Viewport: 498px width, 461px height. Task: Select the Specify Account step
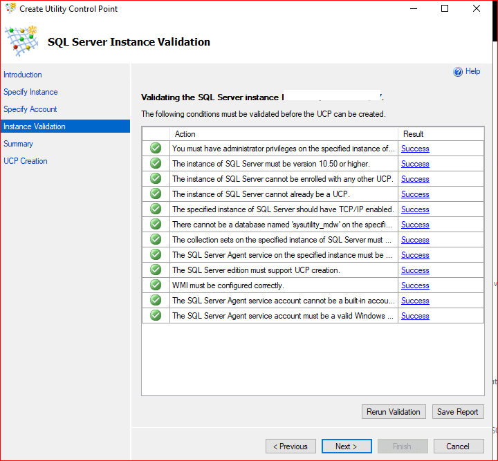[x=30, y=109]
